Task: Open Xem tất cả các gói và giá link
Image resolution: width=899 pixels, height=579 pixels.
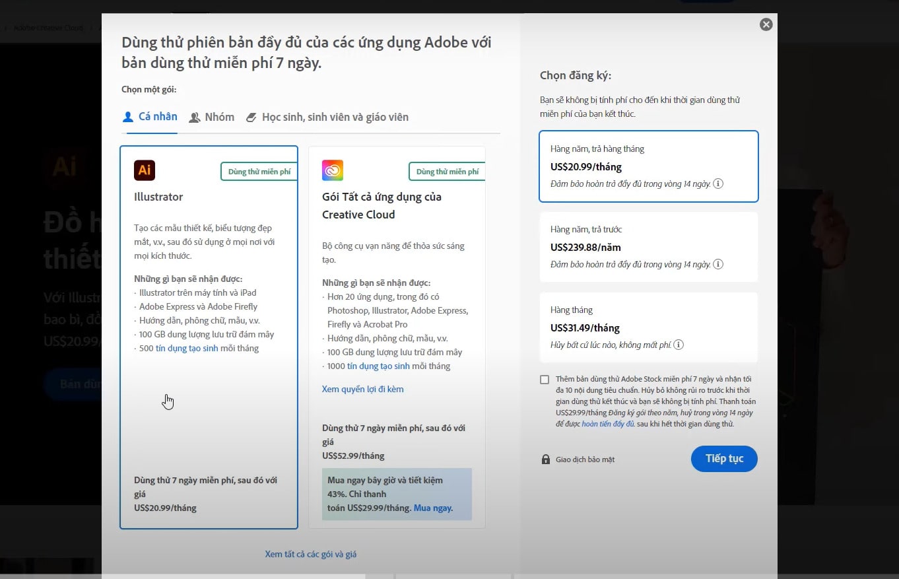Action: [311, 554]
